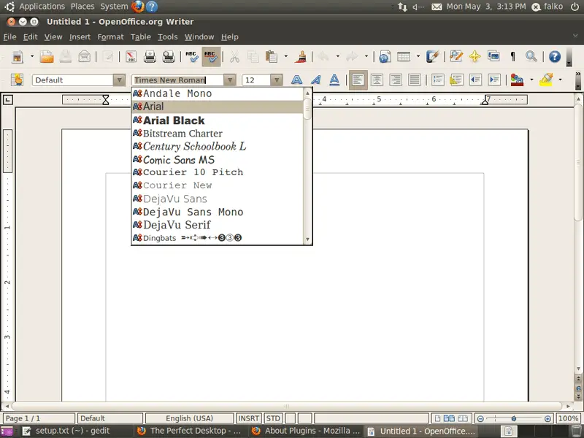Toggle Align Left
This screenshot has height=438, width=584.
[x=358, y=80]
